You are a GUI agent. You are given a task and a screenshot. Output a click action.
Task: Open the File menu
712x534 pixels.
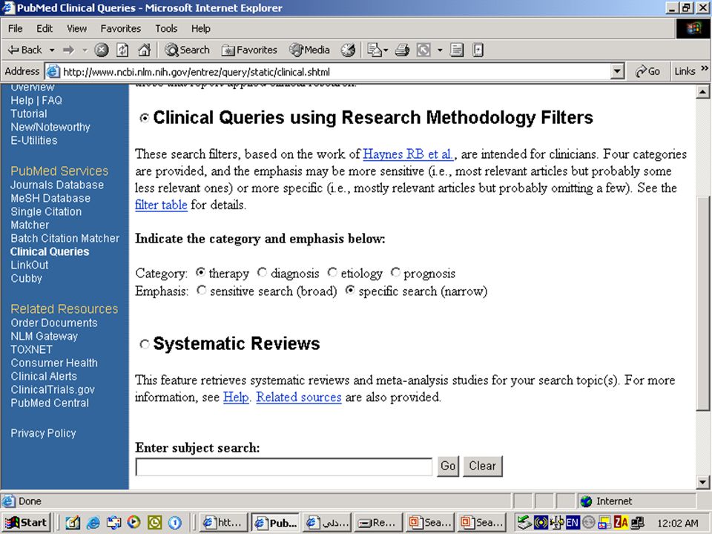click(15, 29)
